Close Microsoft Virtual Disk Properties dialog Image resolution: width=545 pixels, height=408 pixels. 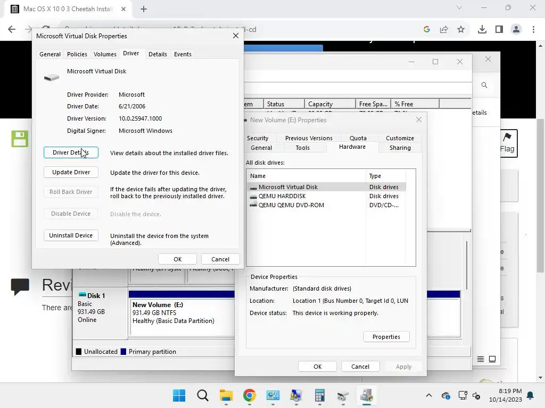click(x=236, y=36)
